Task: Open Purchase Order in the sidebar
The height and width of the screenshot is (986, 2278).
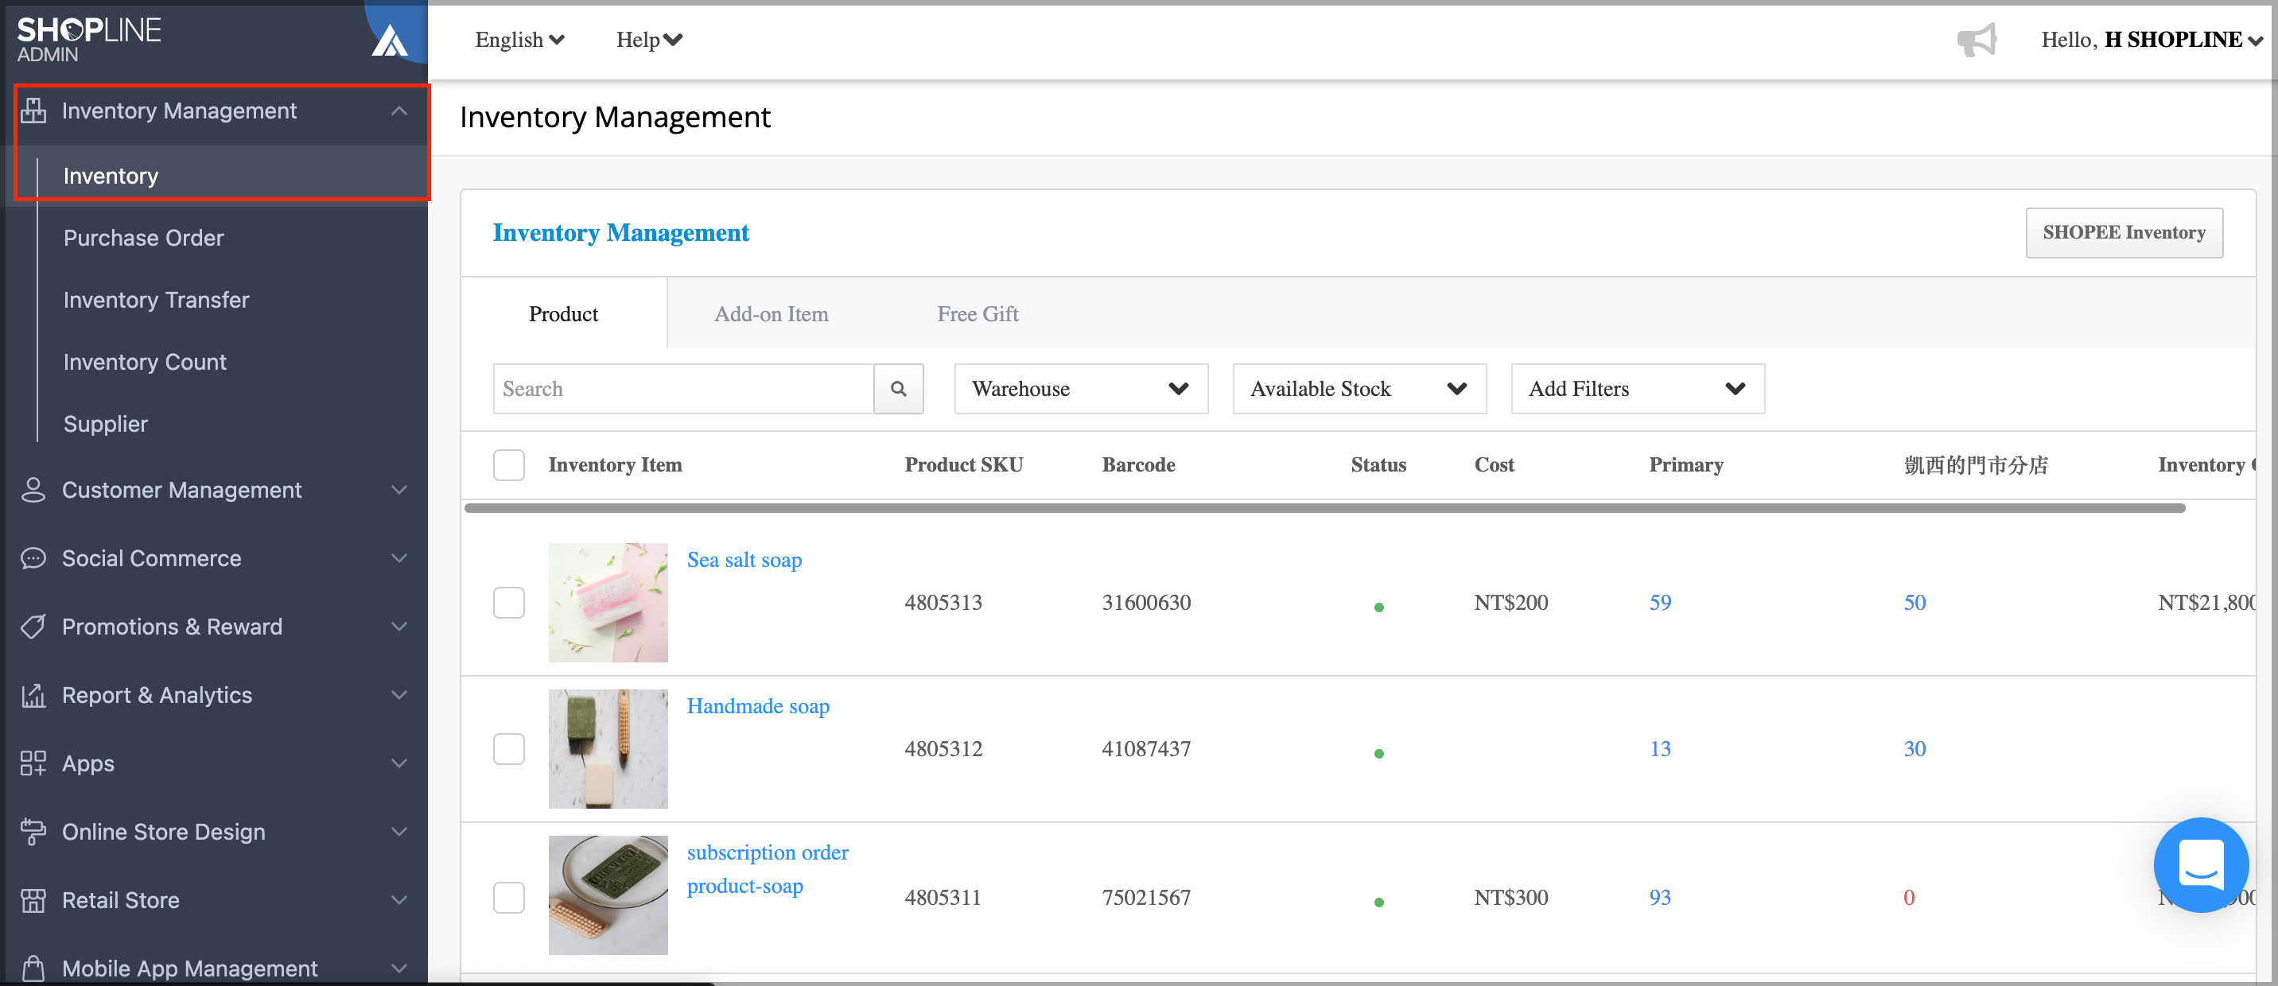Action: (143, 238)
